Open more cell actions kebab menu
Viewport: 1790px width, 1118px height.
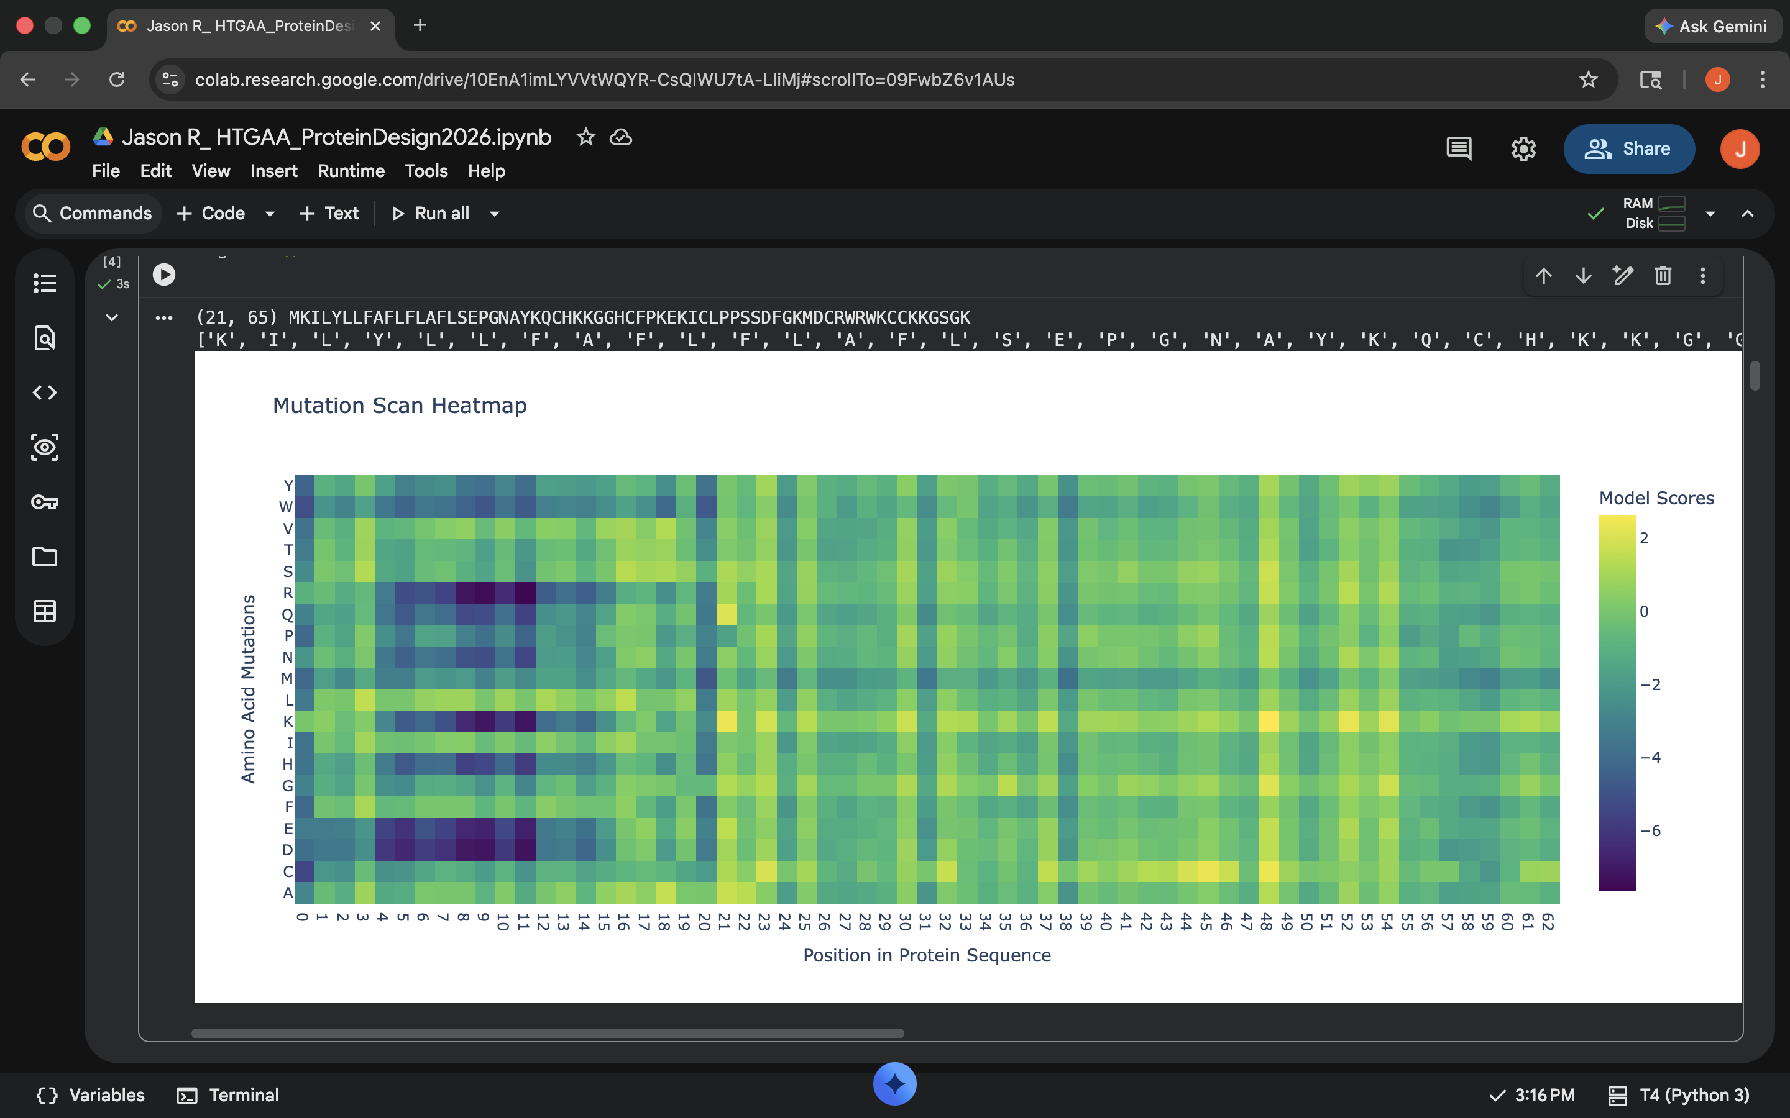pos(1703,276)
